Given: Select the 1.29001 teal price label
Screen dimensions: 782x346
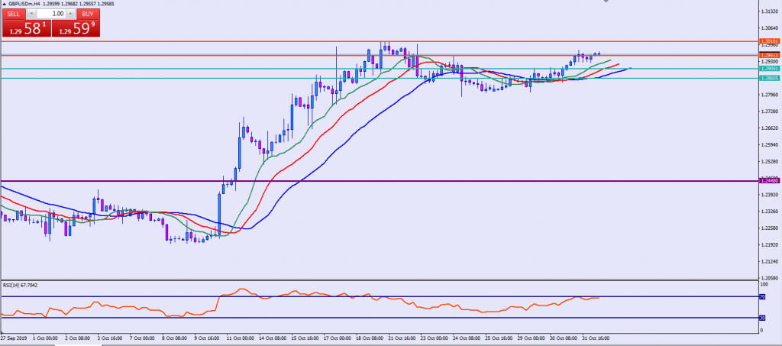Looking at the screenshot, I should [x=769, y=69].
